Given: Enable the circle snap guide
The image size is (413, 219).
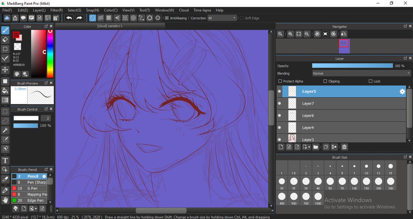Looking at the screenshot, I should click(133, 18).
